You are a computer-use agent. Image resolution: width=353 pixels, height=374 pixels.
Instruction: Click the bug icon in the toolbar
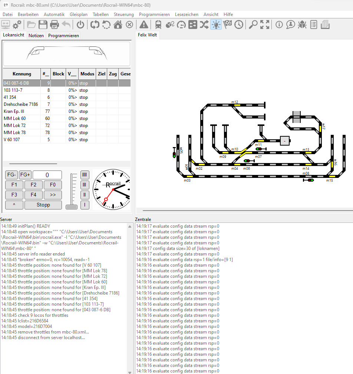302,25
